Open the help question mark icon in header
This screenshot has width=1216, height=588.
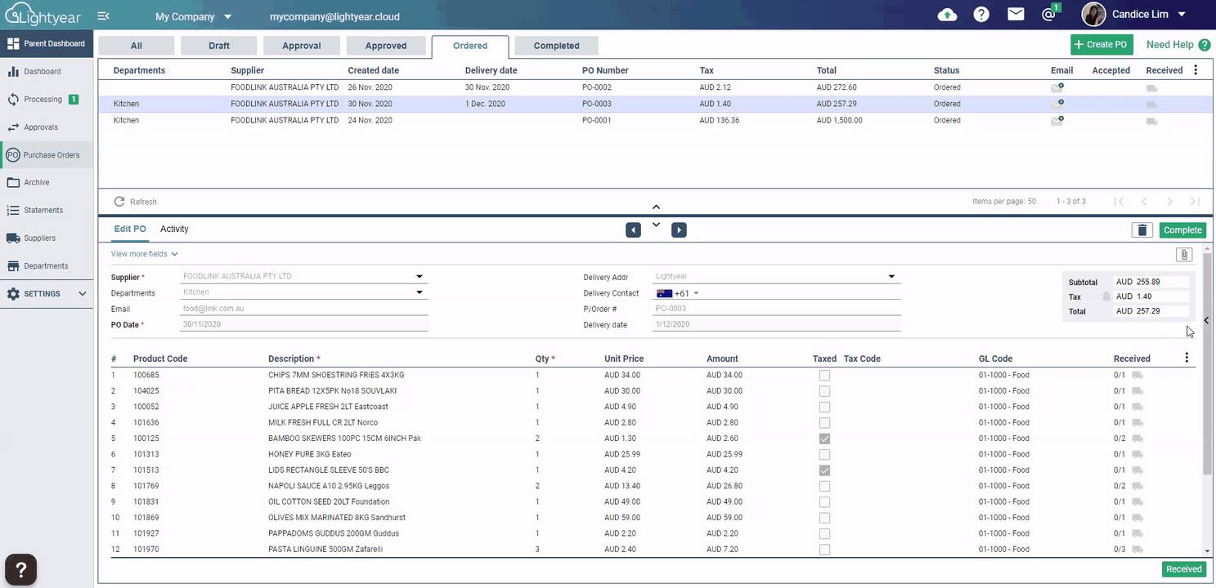981,15
